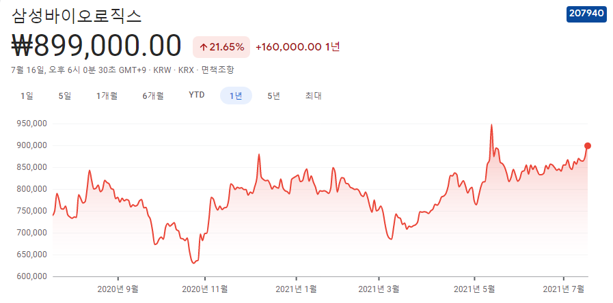Viewport: 613px width, 303px height.
Task: Click the 950,000 y-axis label
Action: (32, 124)
